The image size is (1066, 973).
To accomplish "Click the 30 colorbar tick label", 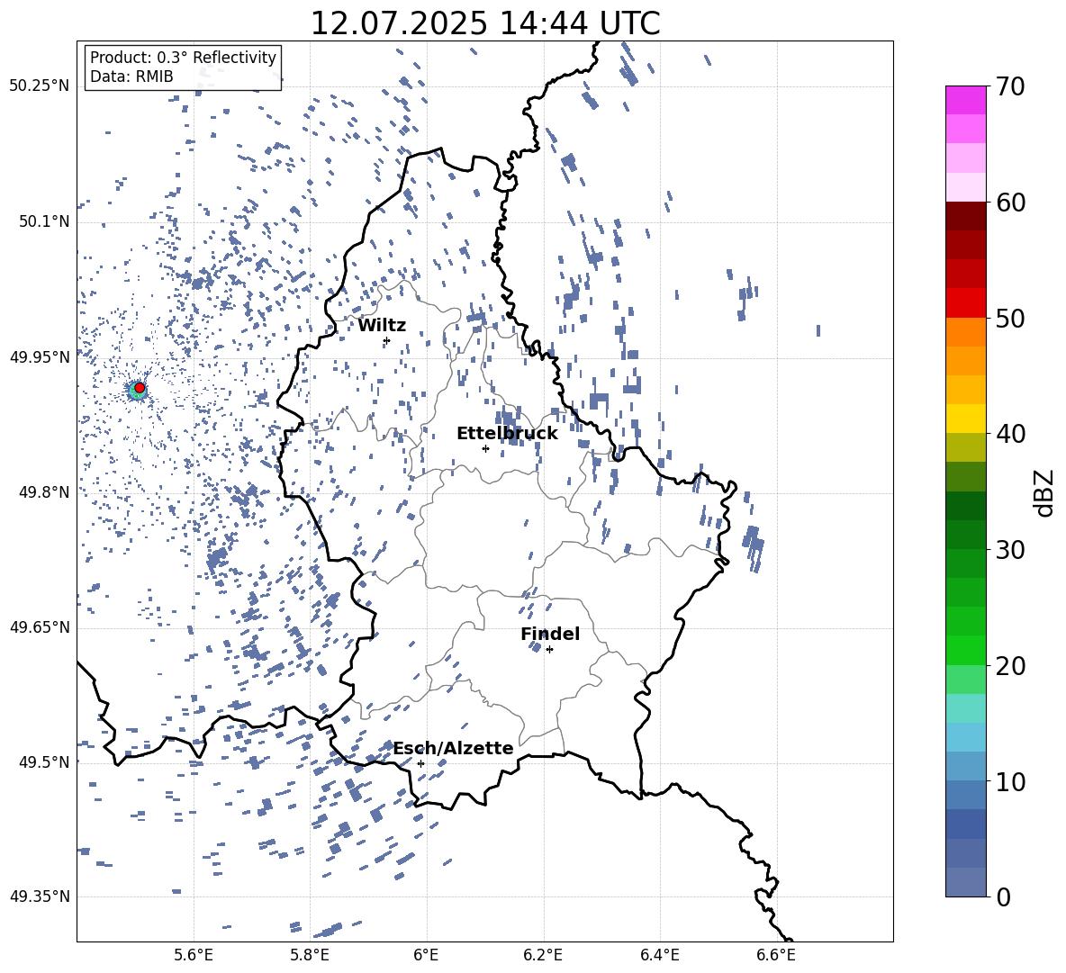I will tap(1010, 549).
